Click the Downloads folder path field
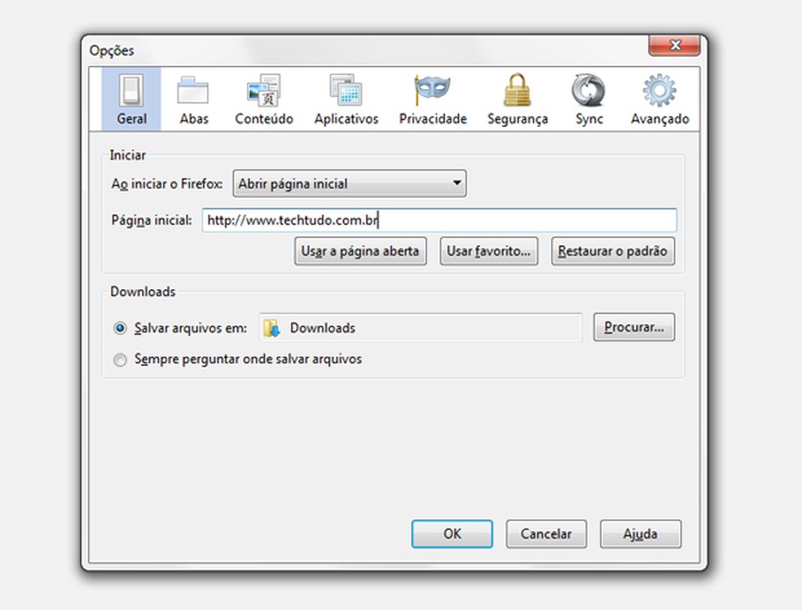The image size is (802, 610). [421, 327]
